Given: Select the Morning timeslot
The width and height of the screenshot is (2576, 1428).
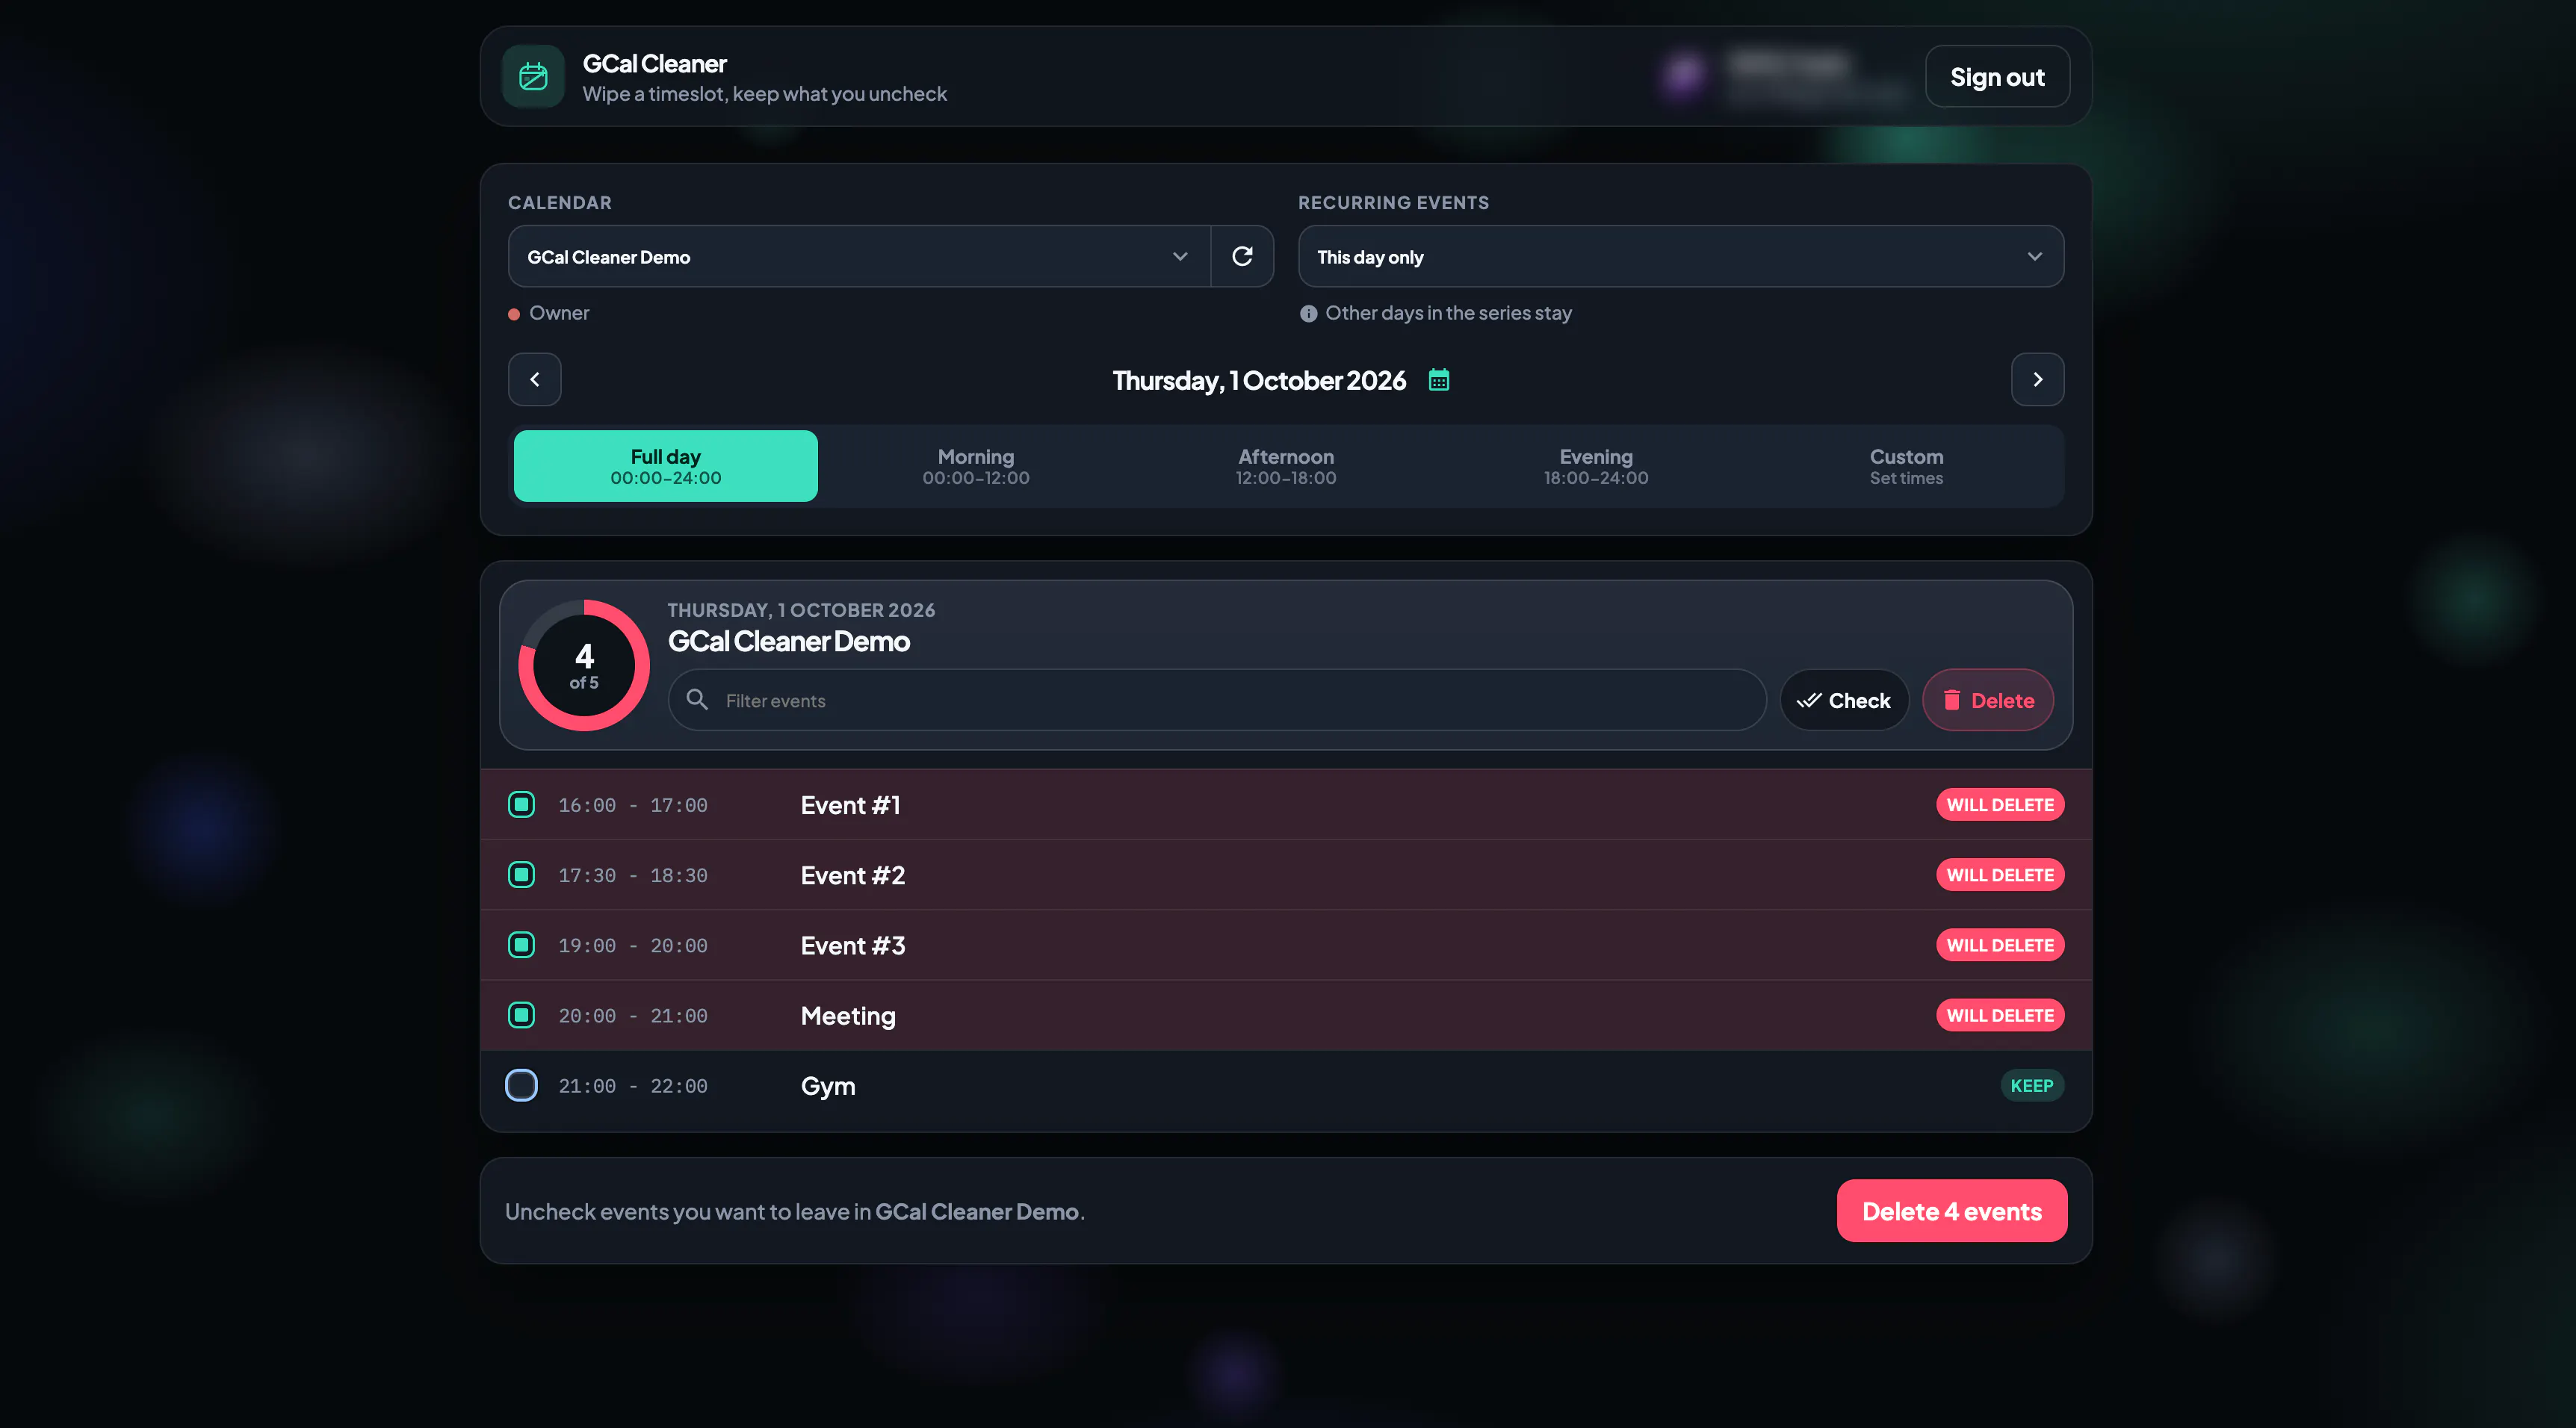Looking at the screenshot, I should click(976, 466).
